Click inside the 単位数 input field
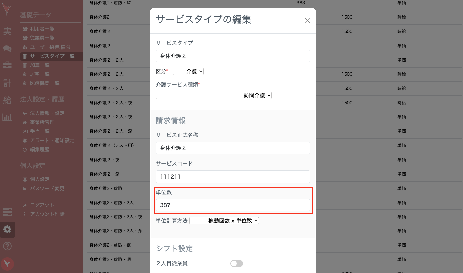 232,205
